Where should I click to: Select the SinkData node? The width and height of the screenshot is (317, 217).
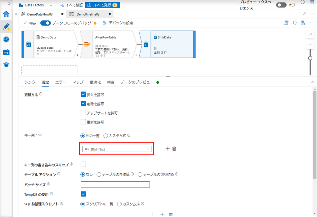(167, 44)
